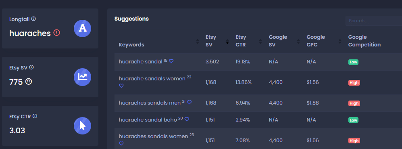Click the Google Competition column header
402x149 pixels.
pos(365,41)
